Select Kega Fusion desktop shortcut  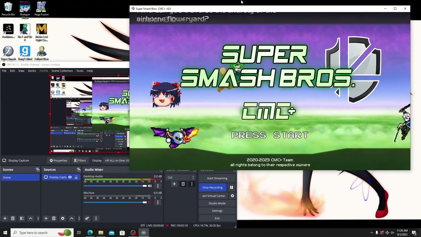tap(41, 9)
